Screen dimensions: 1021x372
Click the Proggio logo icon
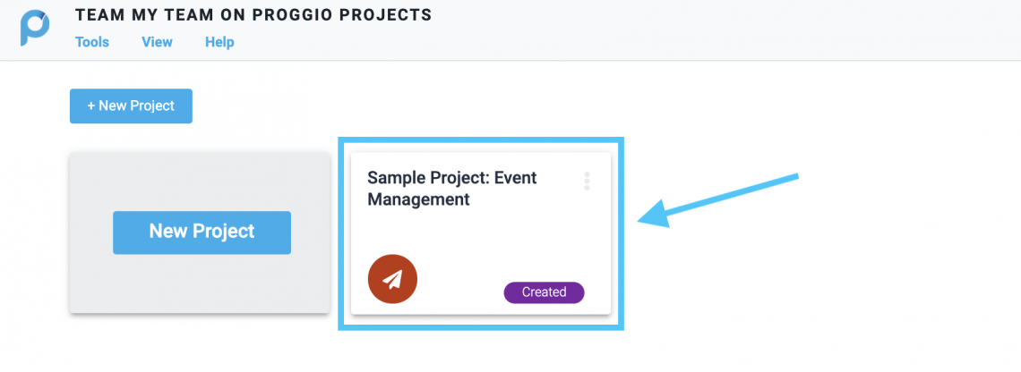point(35,29)
